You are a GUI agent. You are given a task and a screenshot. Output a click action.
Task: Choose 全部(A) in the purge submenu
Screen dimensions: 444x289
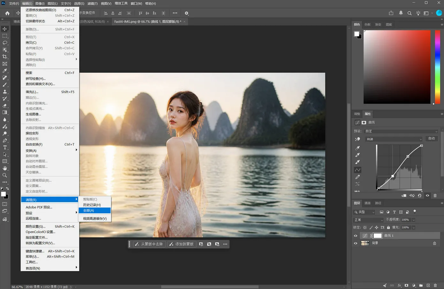point(95,211)
